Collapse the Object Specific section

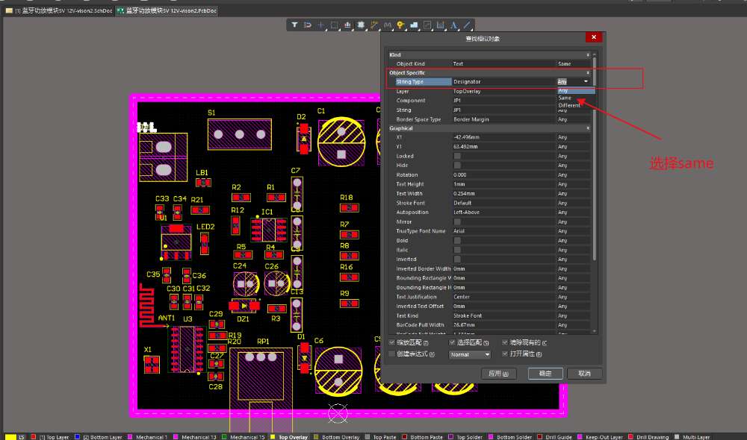pos(588,73)
